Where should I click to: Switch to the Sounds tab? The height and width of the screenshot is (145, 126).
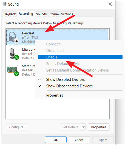click(41, 14)
